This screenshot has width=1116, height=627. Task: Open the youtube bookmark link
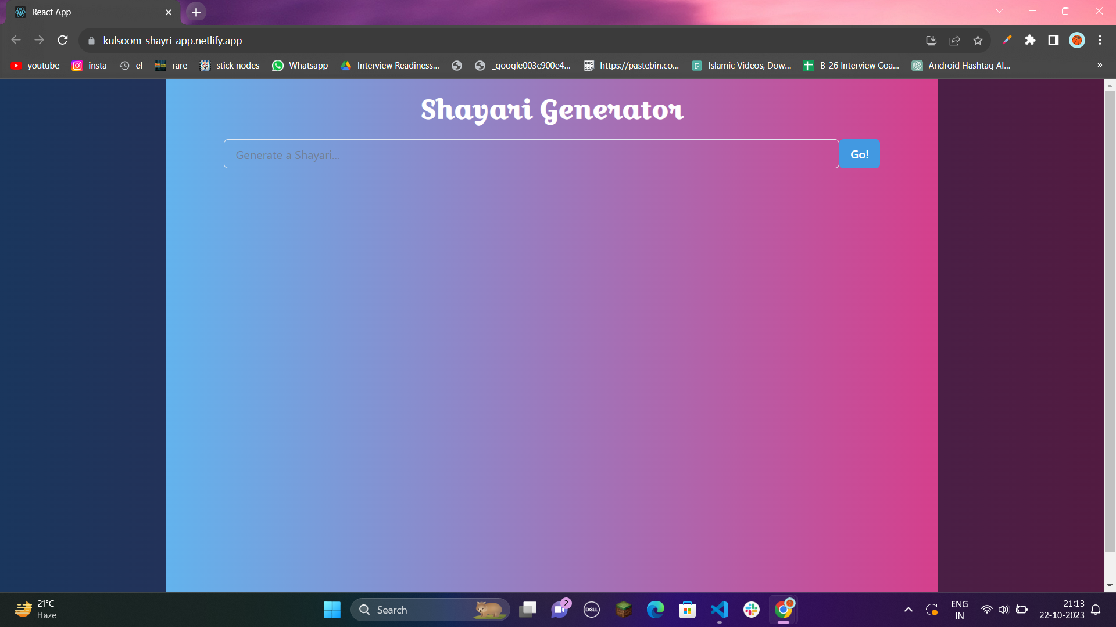pyautogui.click(x=35, y=66)
